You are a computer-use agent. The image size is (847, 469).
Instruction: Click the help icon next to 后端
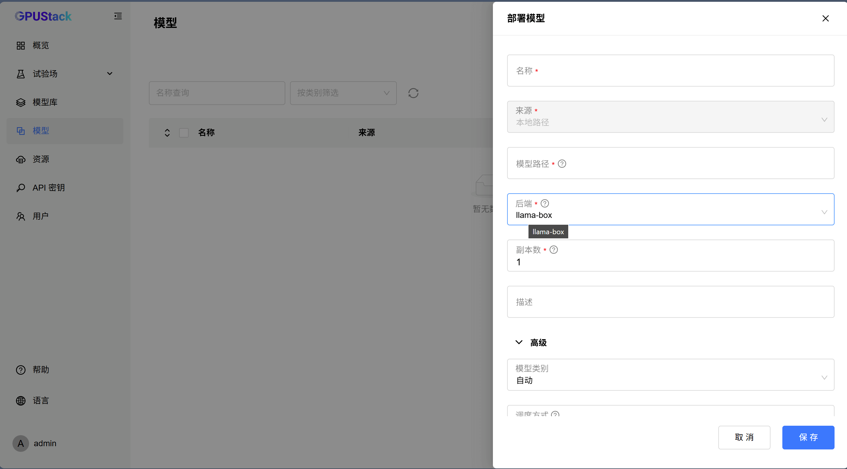pos(544,203)
